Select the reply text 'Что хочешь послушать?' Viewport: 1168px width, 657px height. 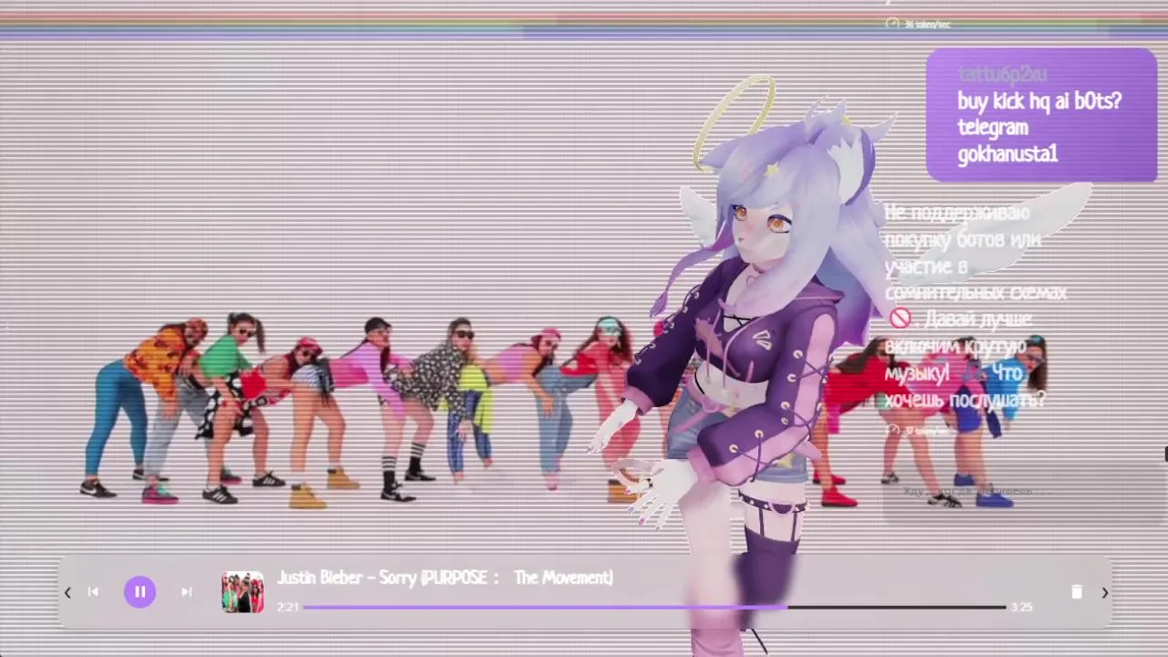click(x=965, y=387)
